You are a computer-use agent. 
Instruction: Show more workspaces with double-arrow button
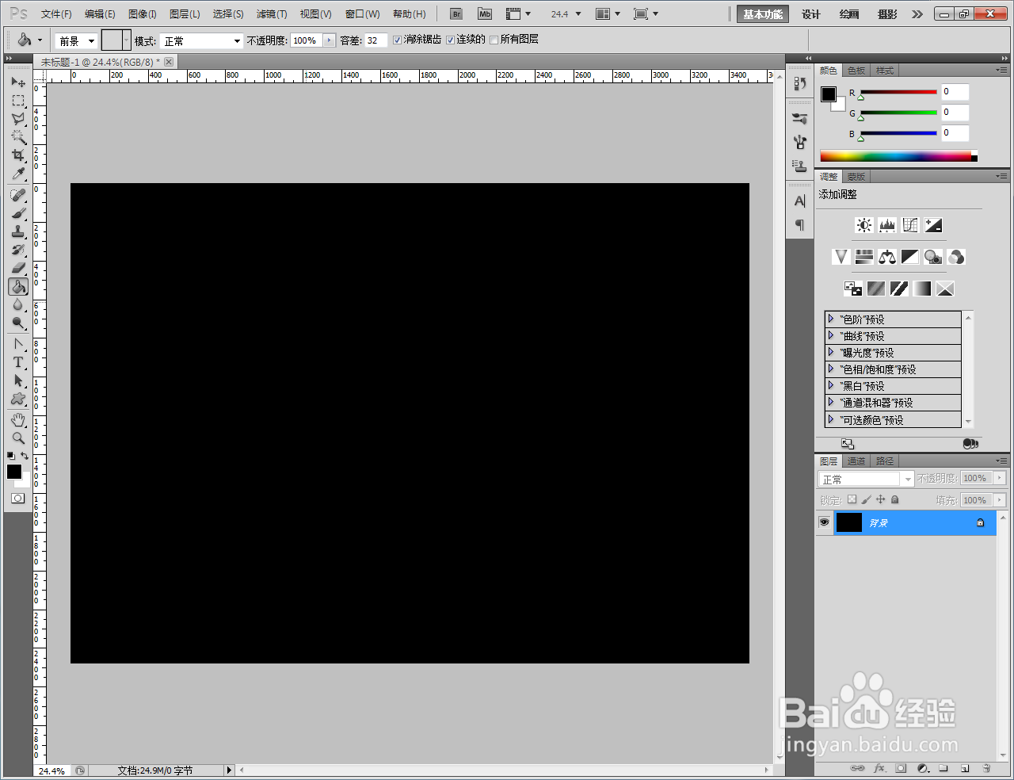(x=917, y=14)
